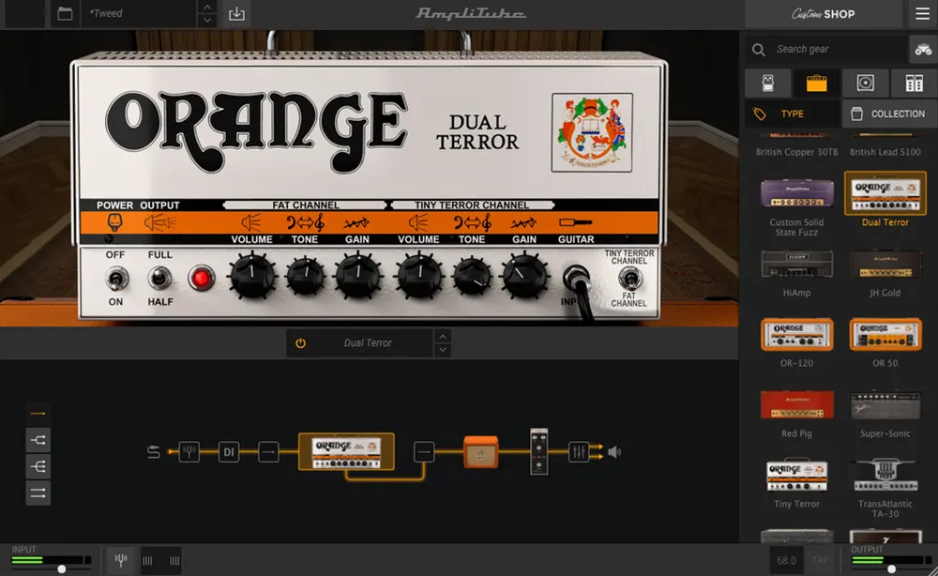Open the Custom Shop

[x=824, y=14]
